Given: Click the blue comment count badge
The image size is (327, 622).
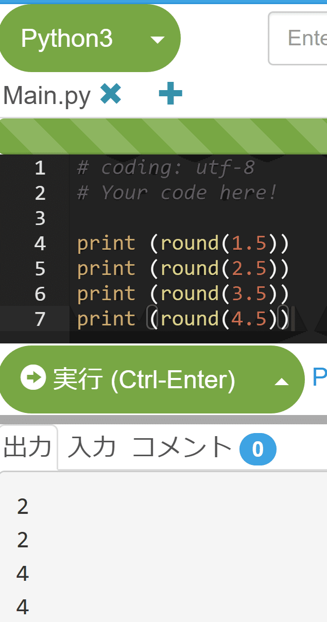Looking at the screenshot, I should click(x=257, y=450).
